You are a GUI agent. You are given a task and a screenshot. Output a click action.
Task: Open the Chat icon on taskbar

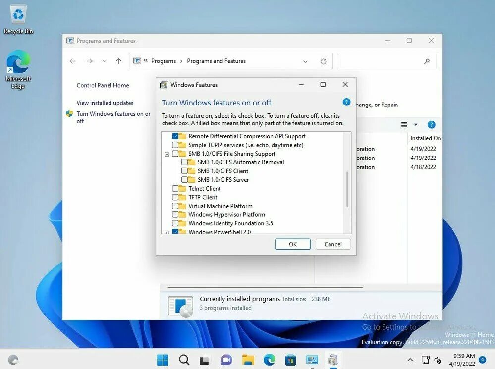(x=226, y=360)
